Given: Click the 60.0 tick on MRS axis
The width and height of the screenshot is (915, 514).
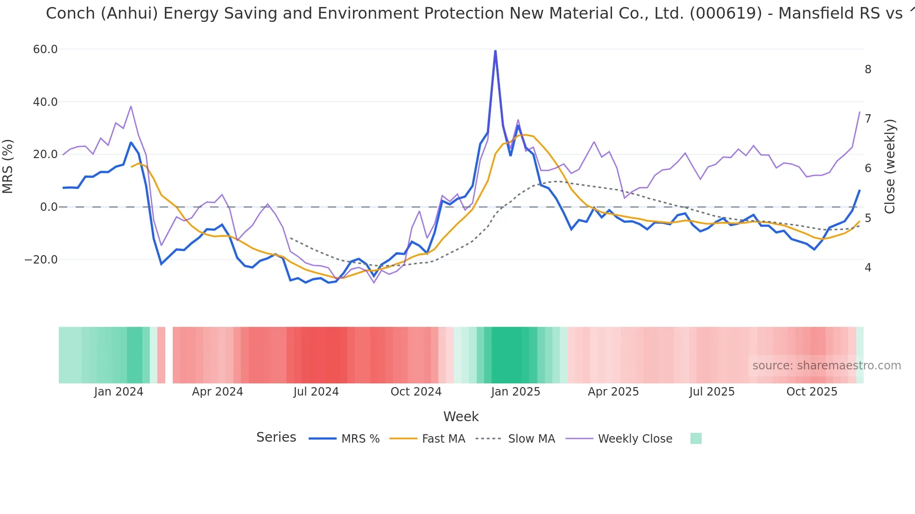Looking at the screenshot, I should (45, 49).
